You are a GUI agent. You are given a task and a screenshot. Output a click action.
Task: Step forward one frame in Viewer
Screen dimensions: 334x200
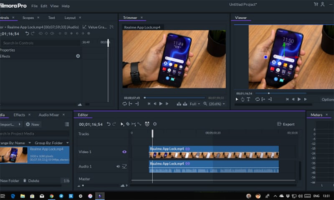[305, 99]
